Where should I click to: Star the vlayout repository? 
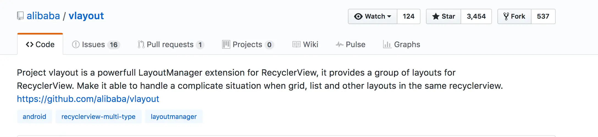click(444, 16)
